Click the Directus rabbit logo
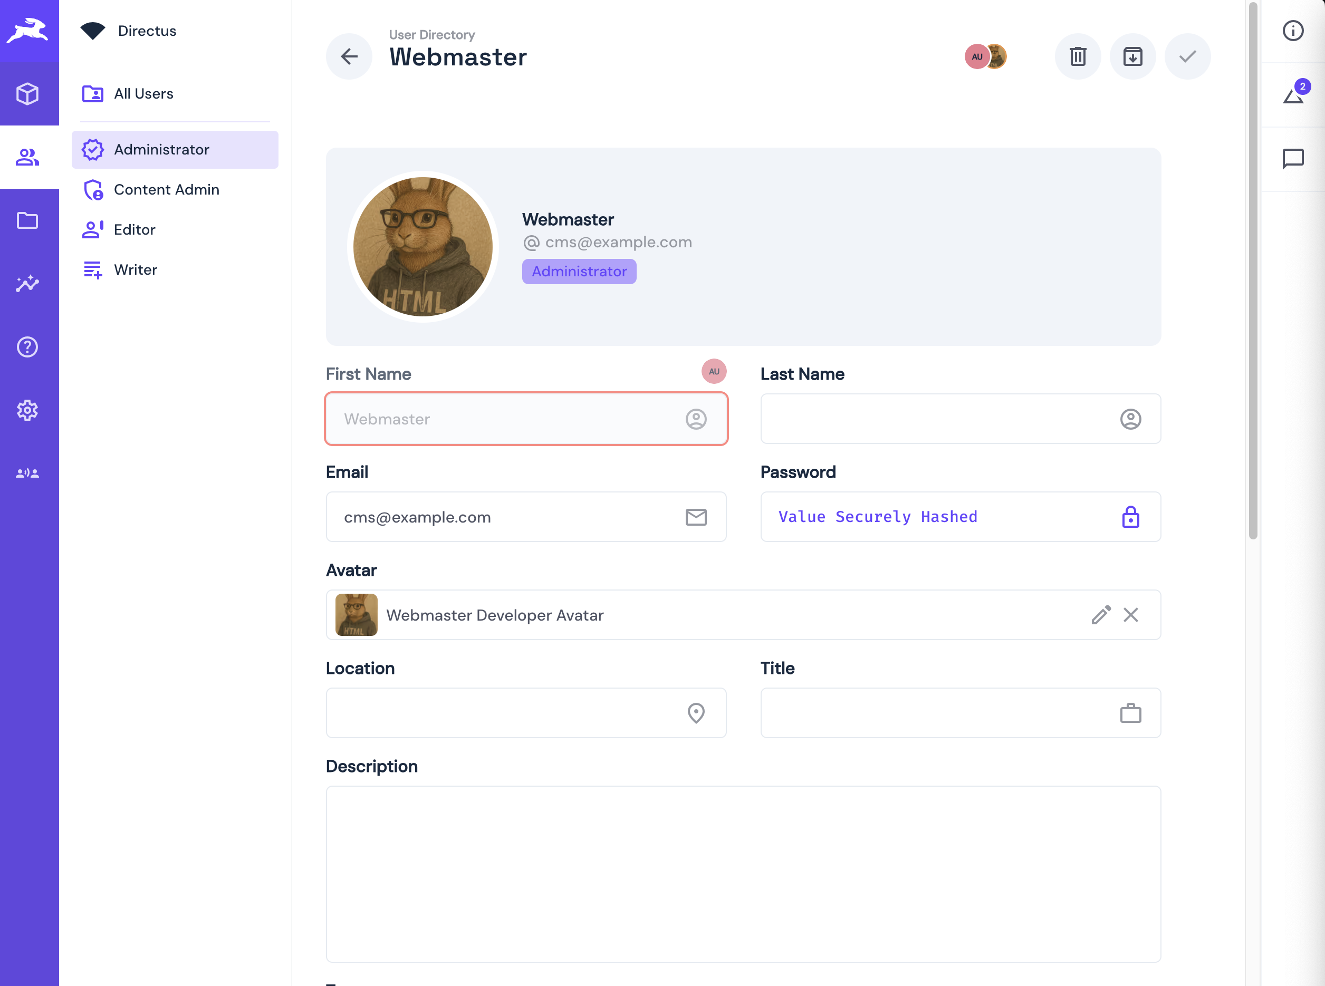Image resolution: width=1325 pixels, height=986 pixels. [29, 31]
